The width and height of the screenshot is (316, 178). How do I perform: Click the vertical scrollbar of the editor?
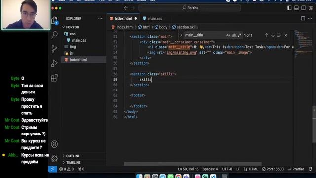tap(314, 124)
